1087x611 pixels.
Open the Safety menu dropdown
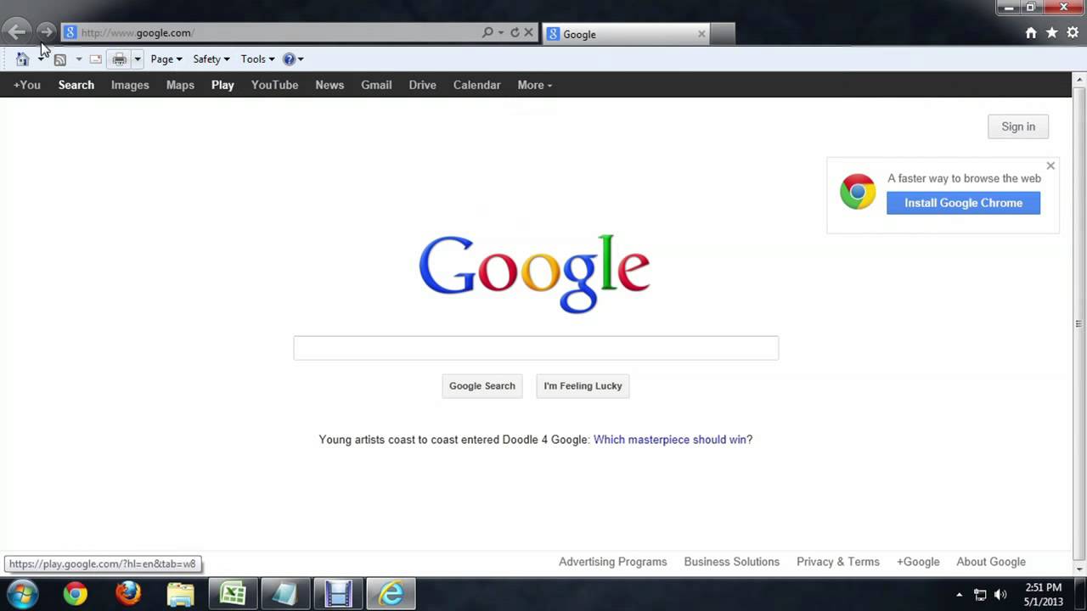coord(211,59)
